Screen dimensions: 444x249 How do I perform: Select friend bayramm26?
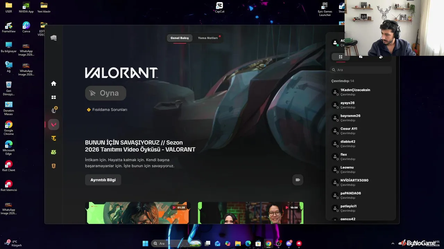[361, 118]
